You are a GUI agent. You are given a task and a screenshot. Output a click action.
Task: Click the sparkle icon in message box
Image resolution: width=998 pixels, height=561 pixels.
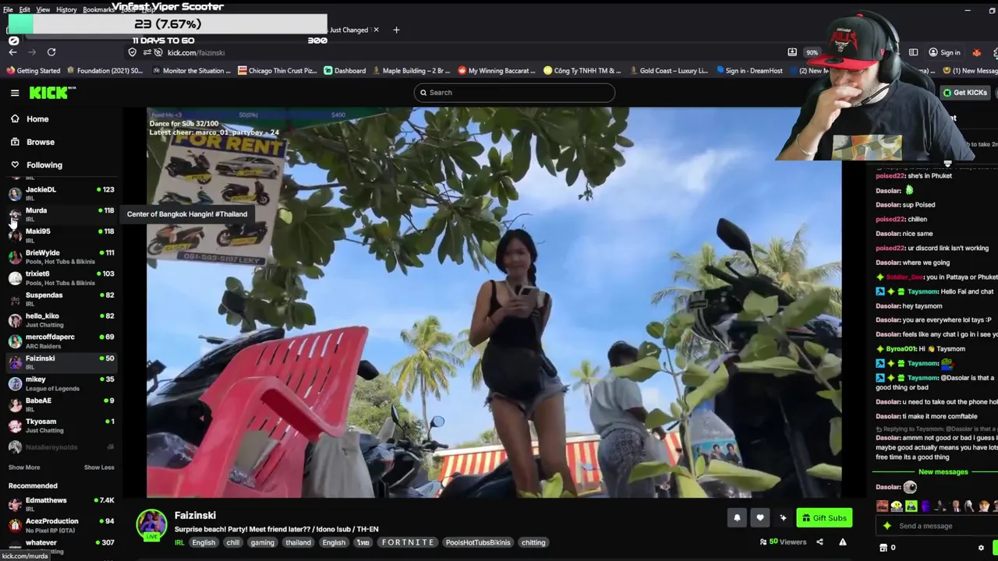[x=887, y=526]
